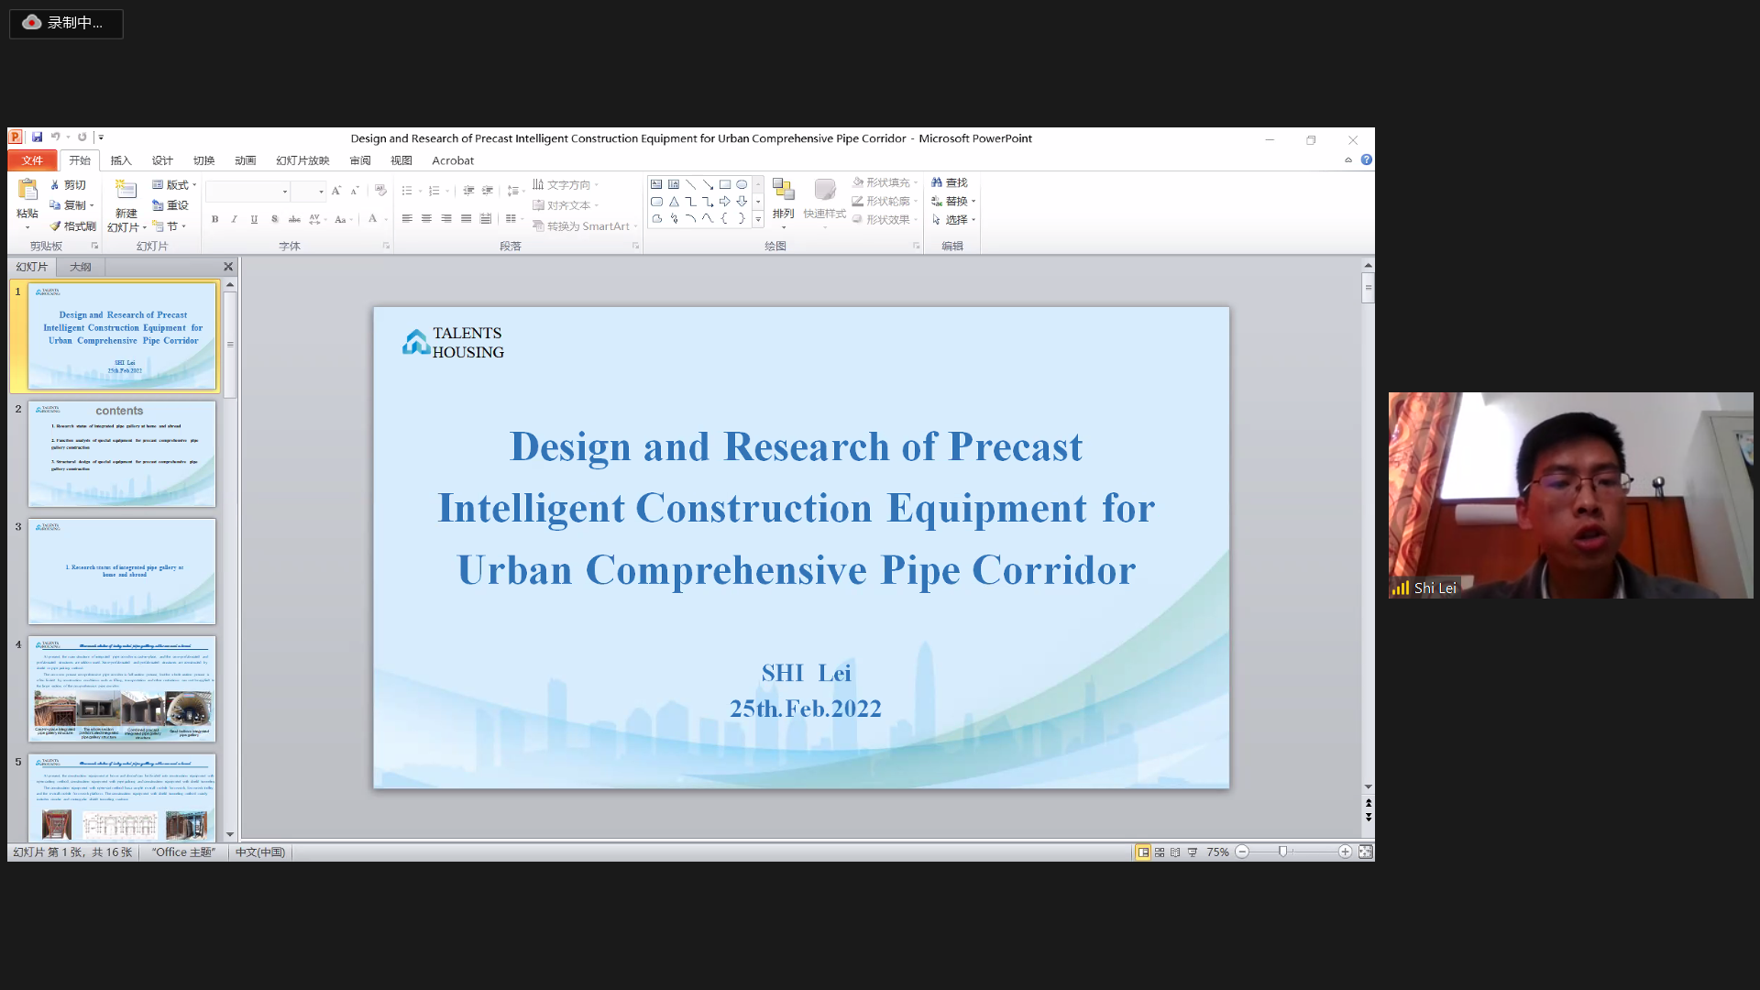Select the Oval shape in shapes gallery
This screenshot has height=990, width=1760.
[x=742, y=184]
